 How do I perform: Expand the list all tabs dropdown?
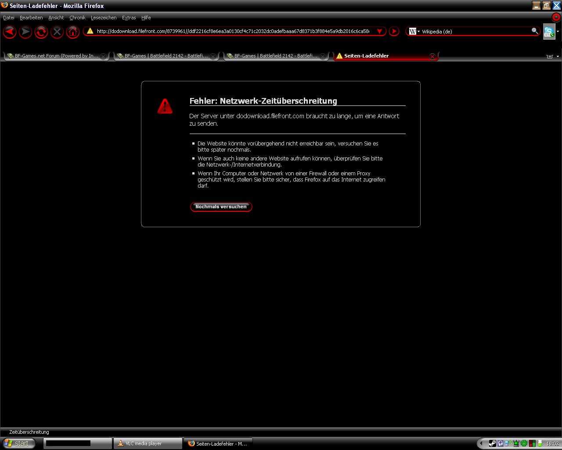point(558,56)
